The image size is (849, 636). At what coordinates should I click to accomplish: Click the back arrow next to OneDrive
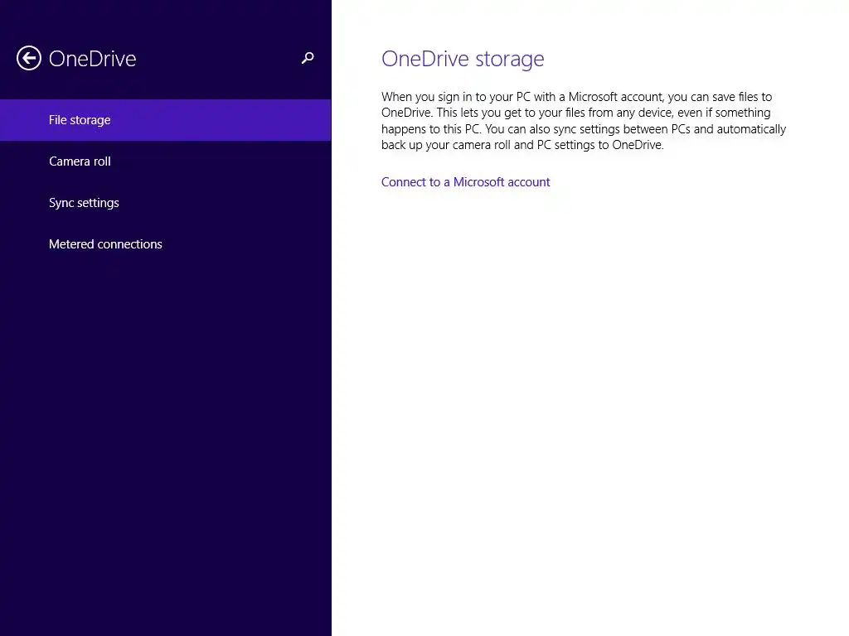click(x=29, y=59)
